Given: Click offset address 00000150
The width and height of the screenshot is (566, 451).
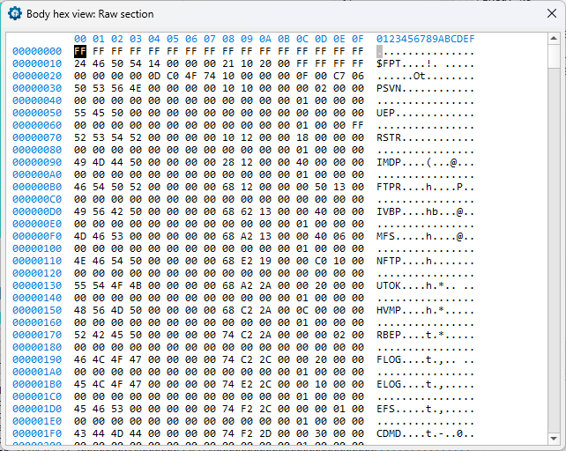Looking at the screenshot, I should click(37, 310).
